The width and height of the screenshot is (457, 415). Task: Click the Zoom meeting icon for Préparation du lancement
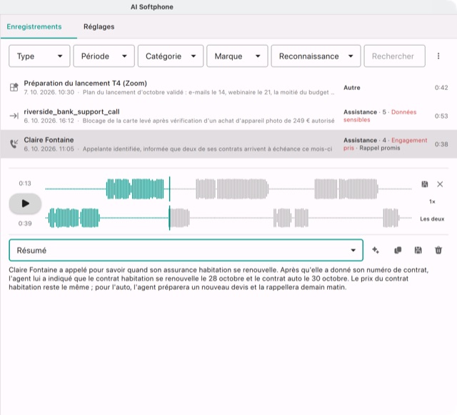pos(14,87)
